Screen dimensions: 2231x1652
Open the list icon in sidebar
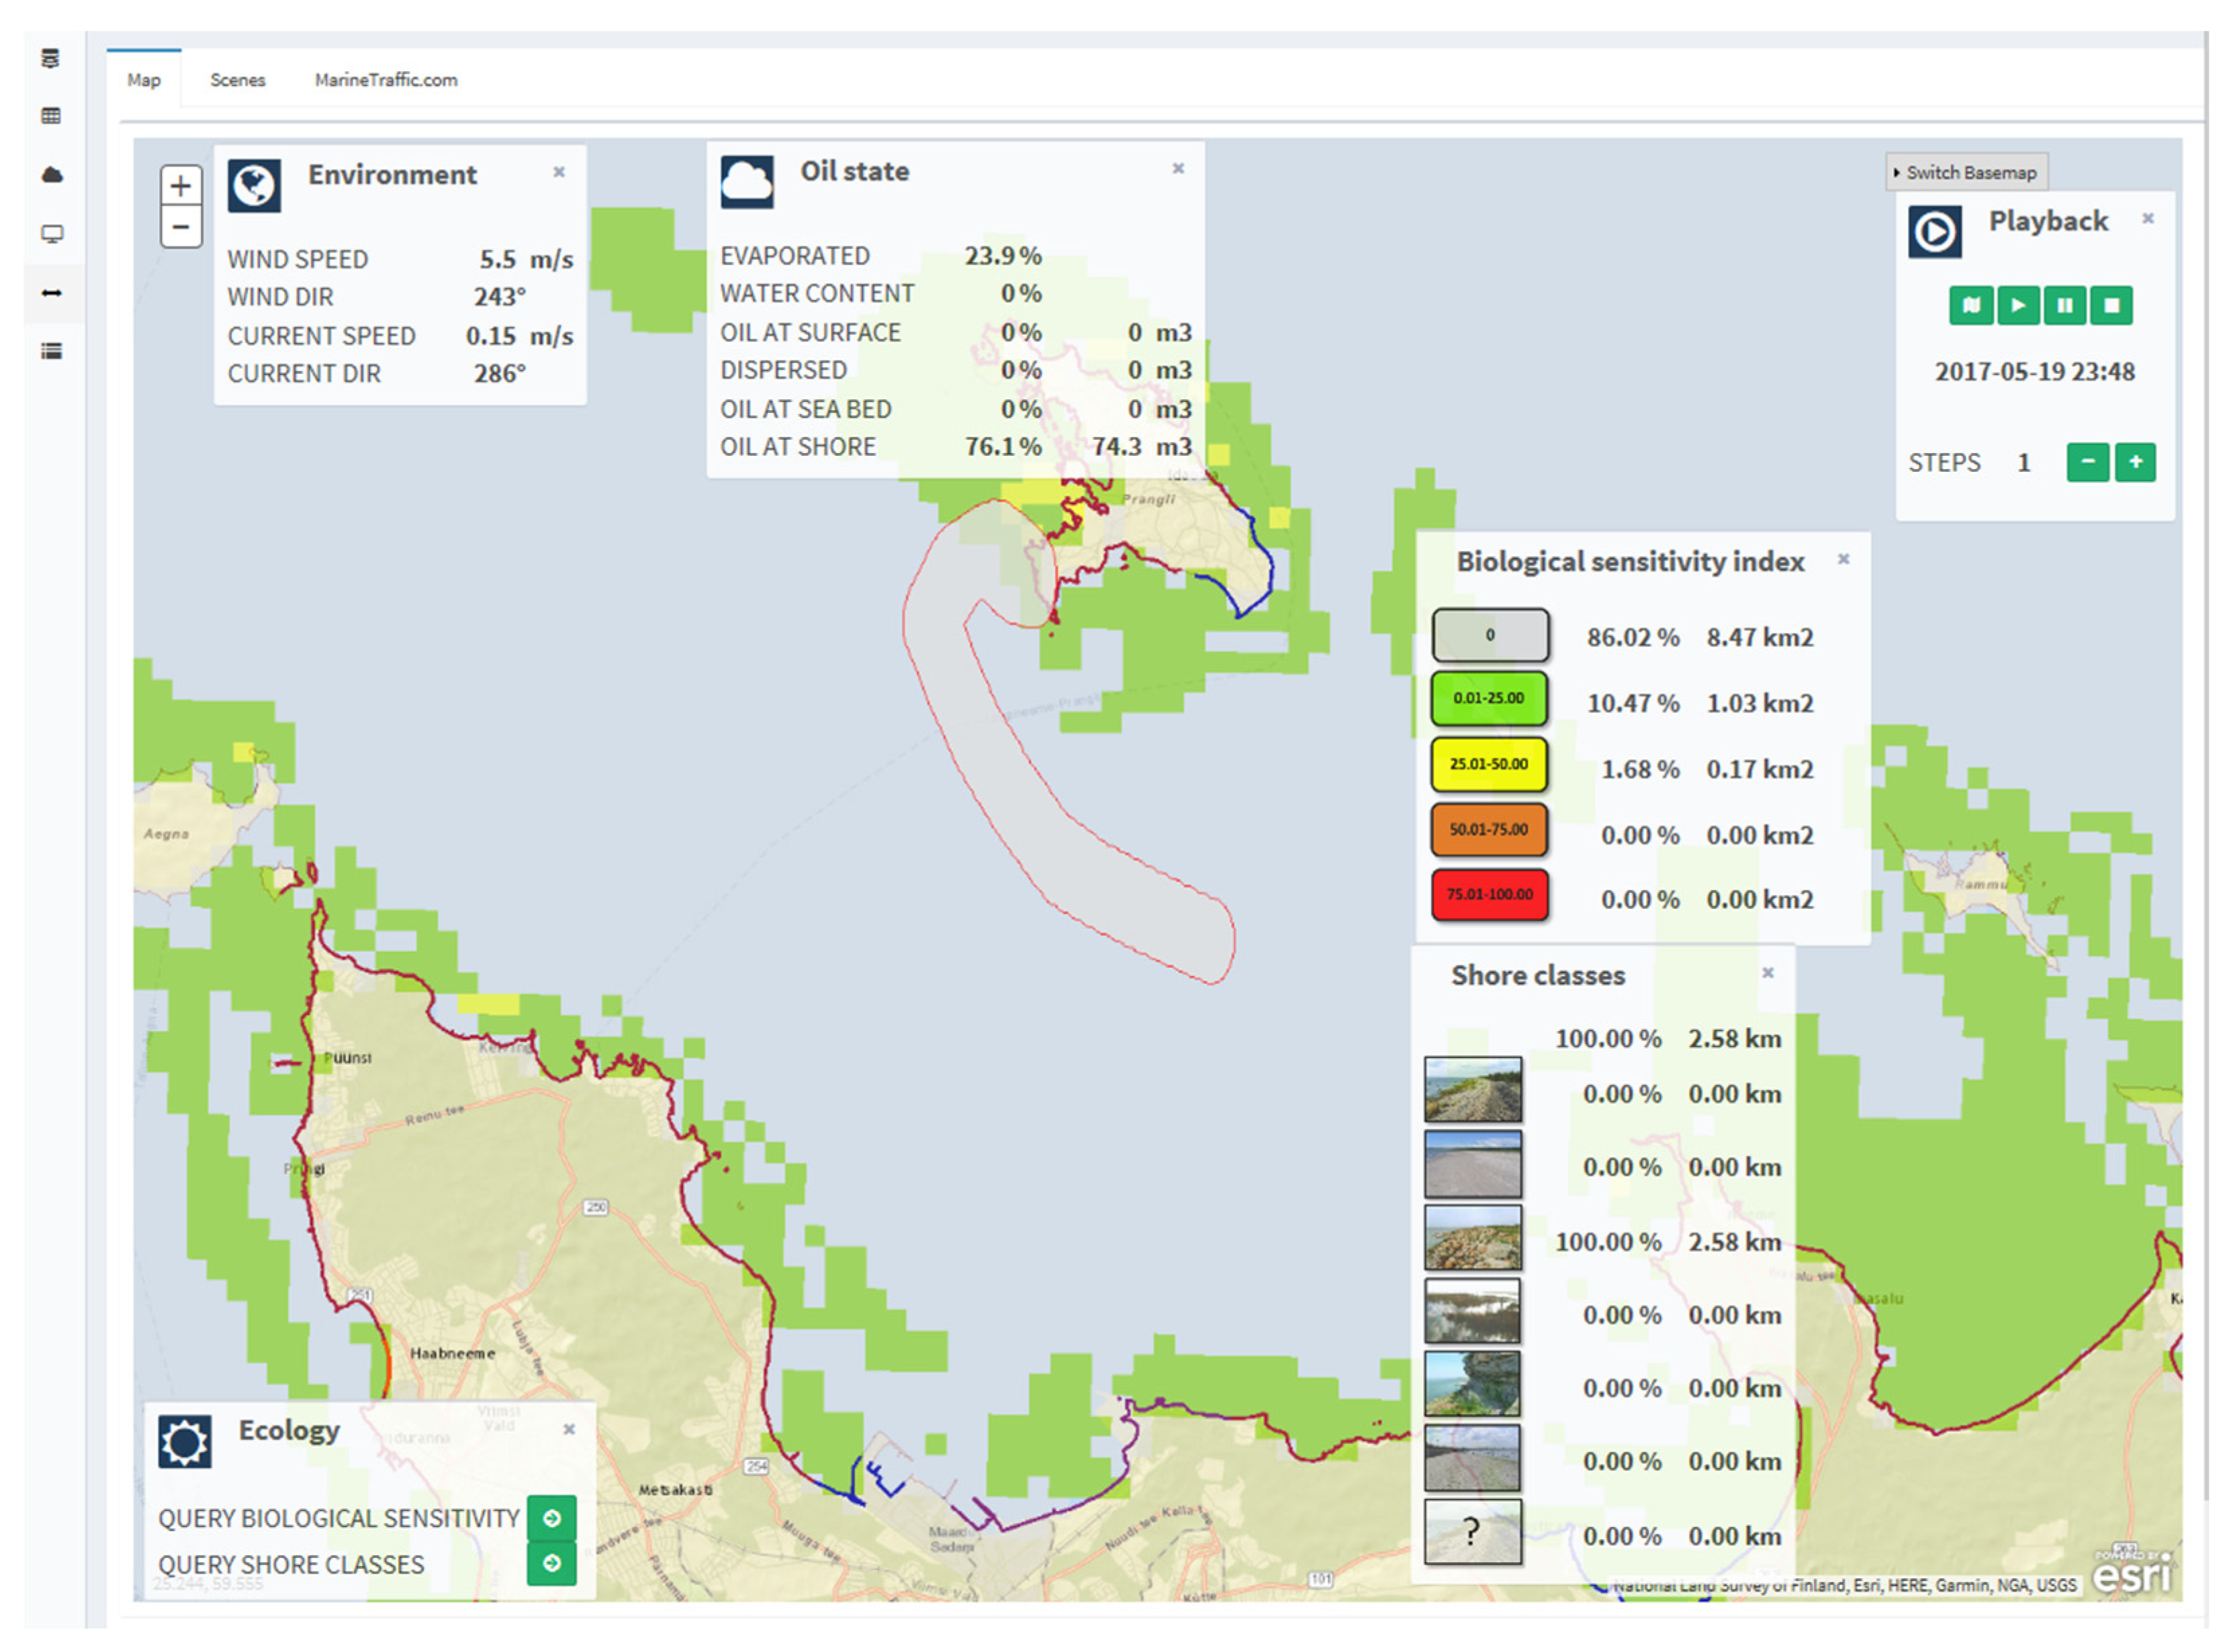52,351
